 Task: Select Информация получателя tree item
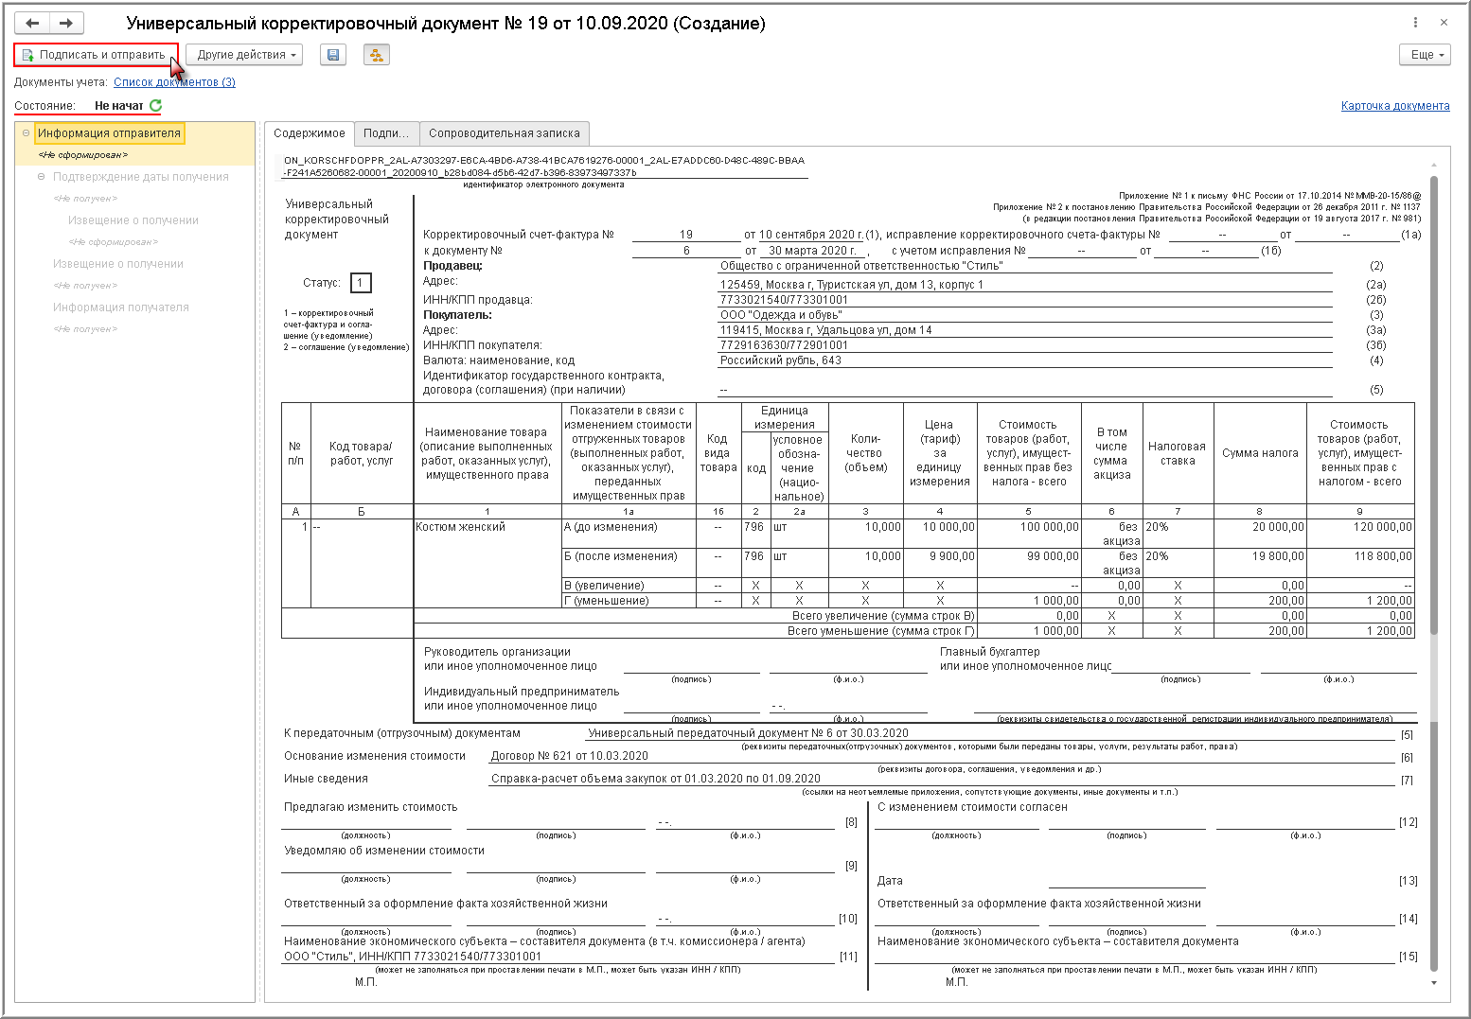click(x=121, y=307)
